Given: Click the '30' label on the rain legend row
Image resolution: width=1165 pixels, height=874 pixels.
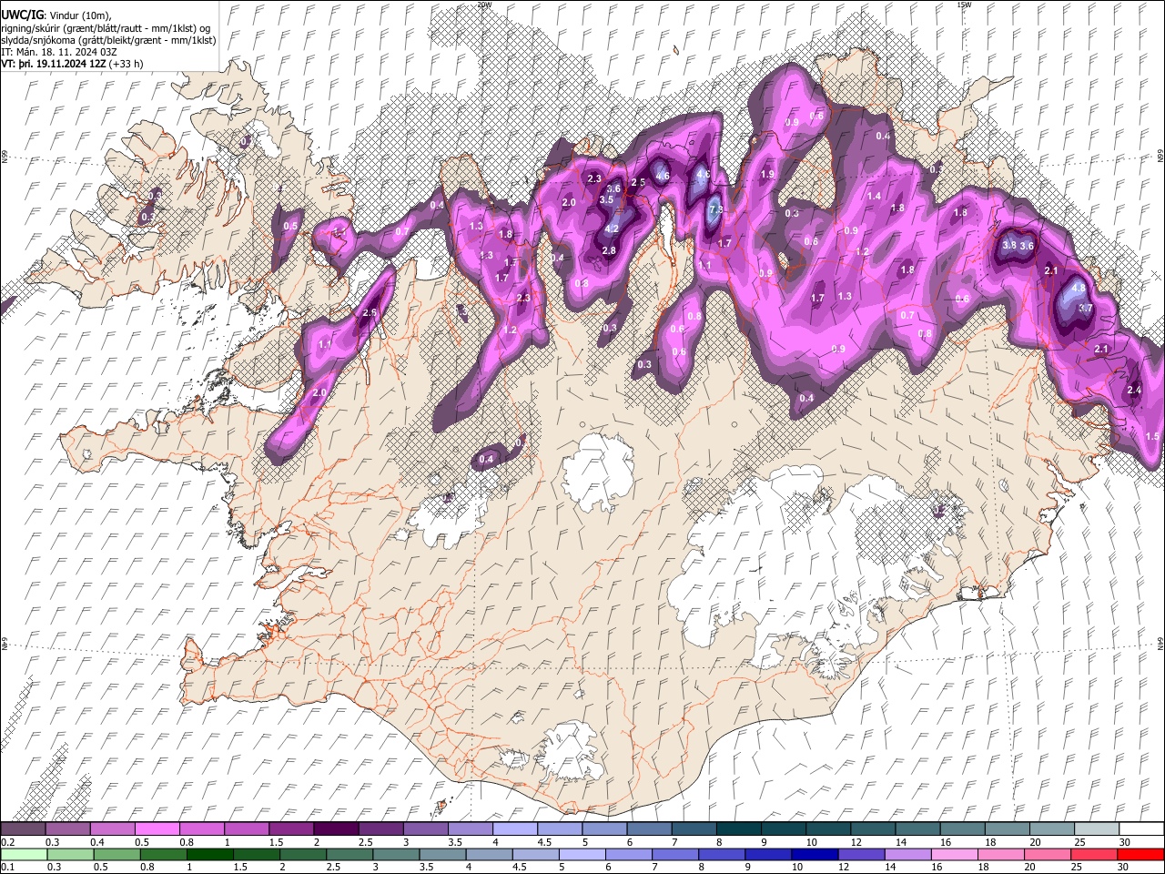Looking at the screenshot, I should (1124, 867).
